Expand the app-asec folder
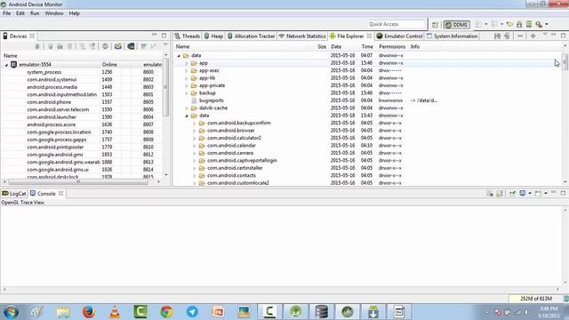This screenshot has width=569, height=320. (187, 71)
